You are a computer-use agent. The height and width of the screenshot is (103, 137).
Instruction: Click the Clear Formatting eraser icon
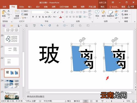point(62,12)
